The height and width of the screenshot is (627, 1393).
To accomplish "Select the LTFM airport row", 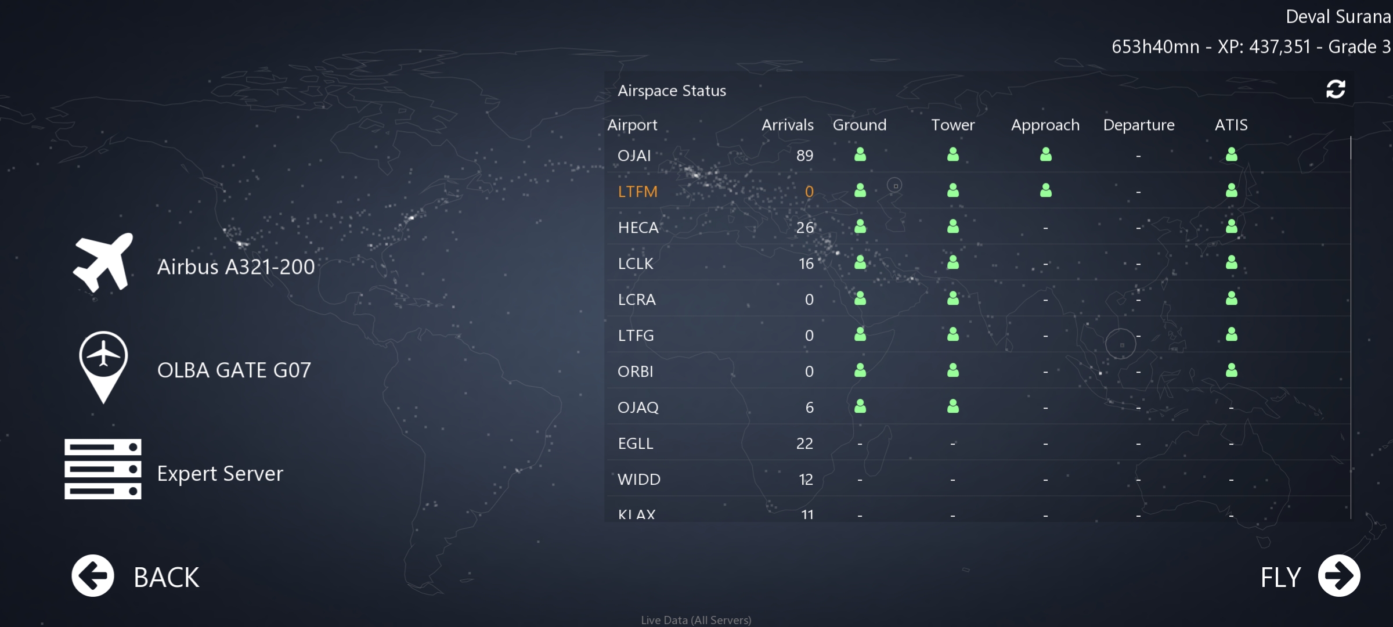I will [x=637, y=192].
